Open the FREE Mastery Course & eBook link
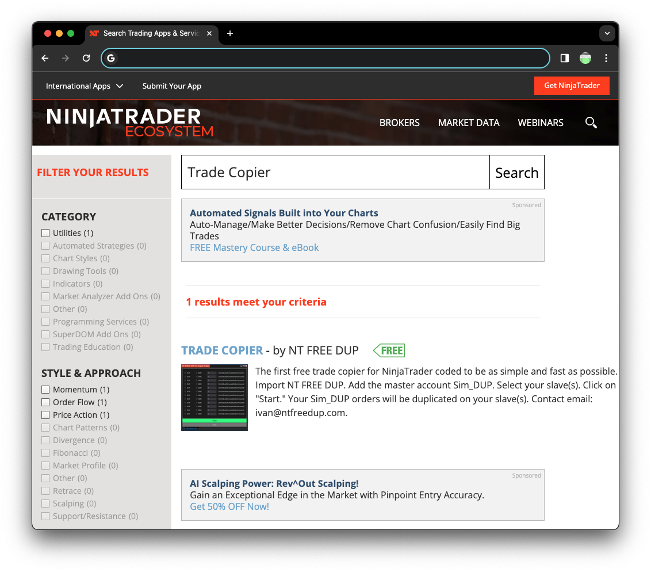 coord(254,247)
